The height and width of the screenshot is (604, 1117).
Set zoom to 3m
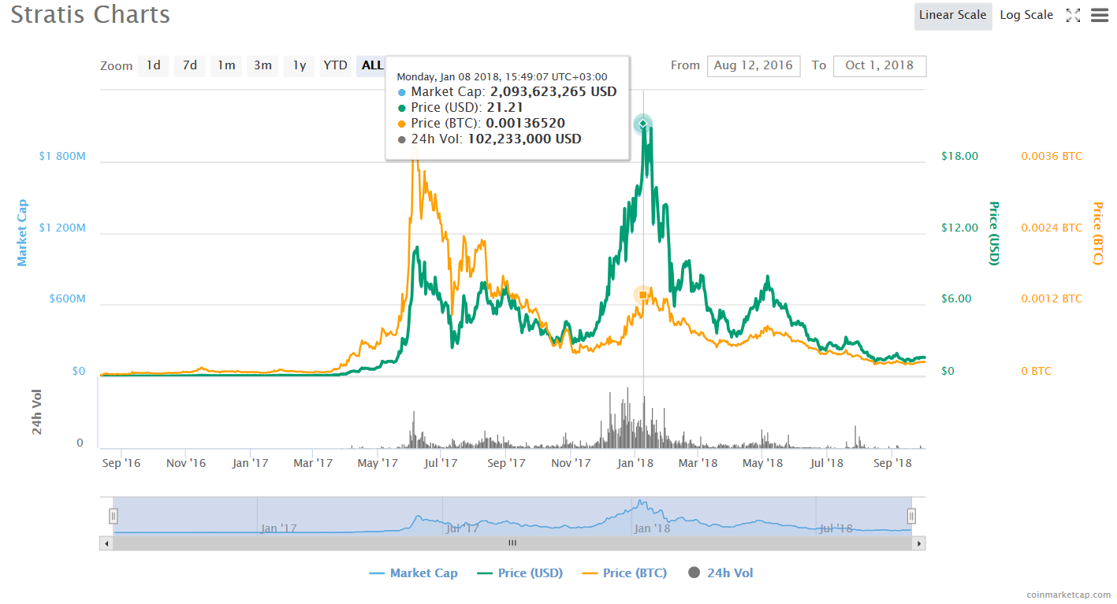click(262, 66)
